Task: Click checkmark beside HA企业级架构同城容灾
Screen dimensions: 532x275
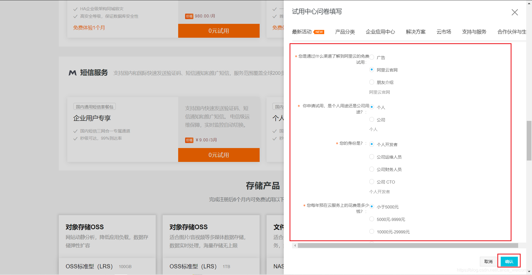Action: 75,9
